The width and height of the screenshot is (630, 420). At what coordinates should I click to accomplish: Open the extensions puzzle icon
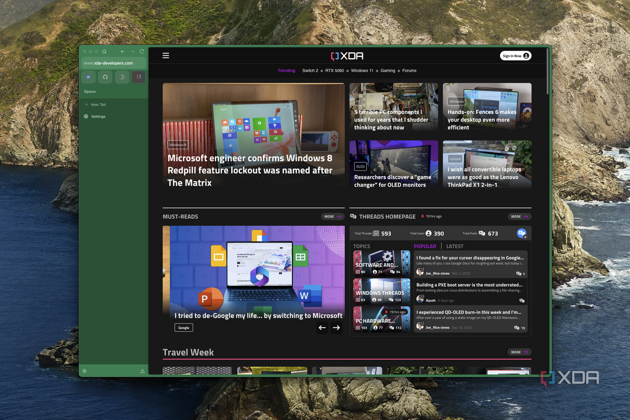tap(104, 52)
